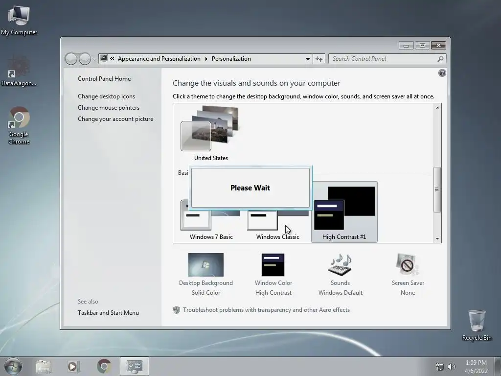Open Taskbar and Start Menu link
501x376 pixels.
click(x=108, y=313)
